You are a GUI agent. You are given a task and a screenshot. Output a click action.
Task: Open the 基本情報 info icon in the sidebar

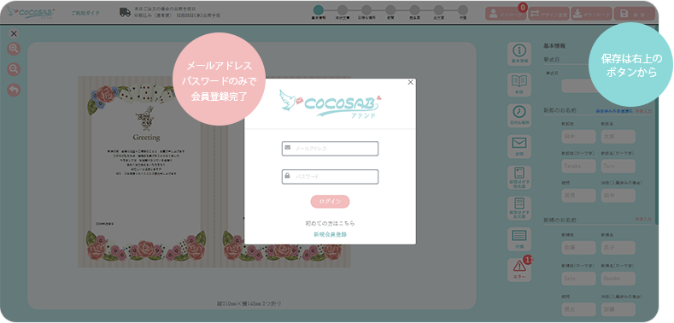click(x=519, y=54)
